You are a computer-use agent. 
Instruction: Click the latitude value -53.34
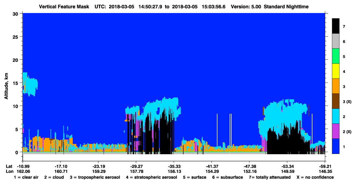pyautogui.click(x=287, y=166)
